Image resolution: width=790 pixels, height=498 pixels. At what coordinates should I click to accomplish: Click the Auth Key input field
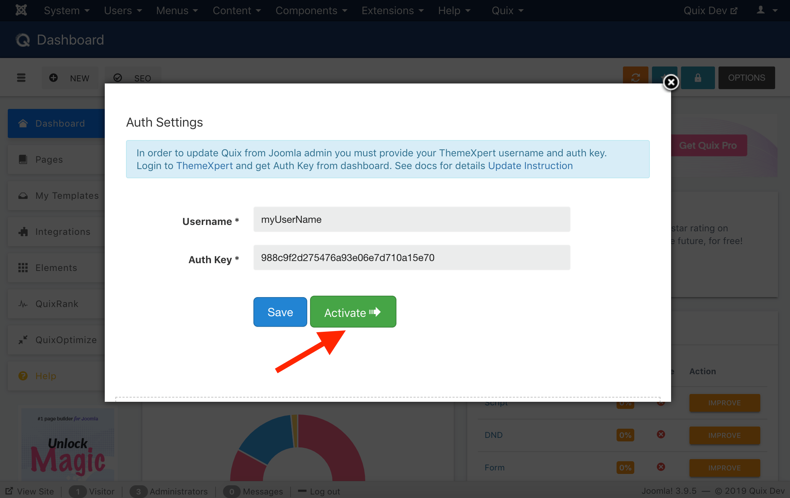tap(412, 258)
